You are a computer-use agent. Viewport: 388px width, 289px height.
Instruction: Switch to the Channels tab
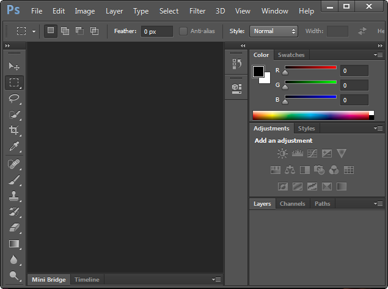coord(293,204)
